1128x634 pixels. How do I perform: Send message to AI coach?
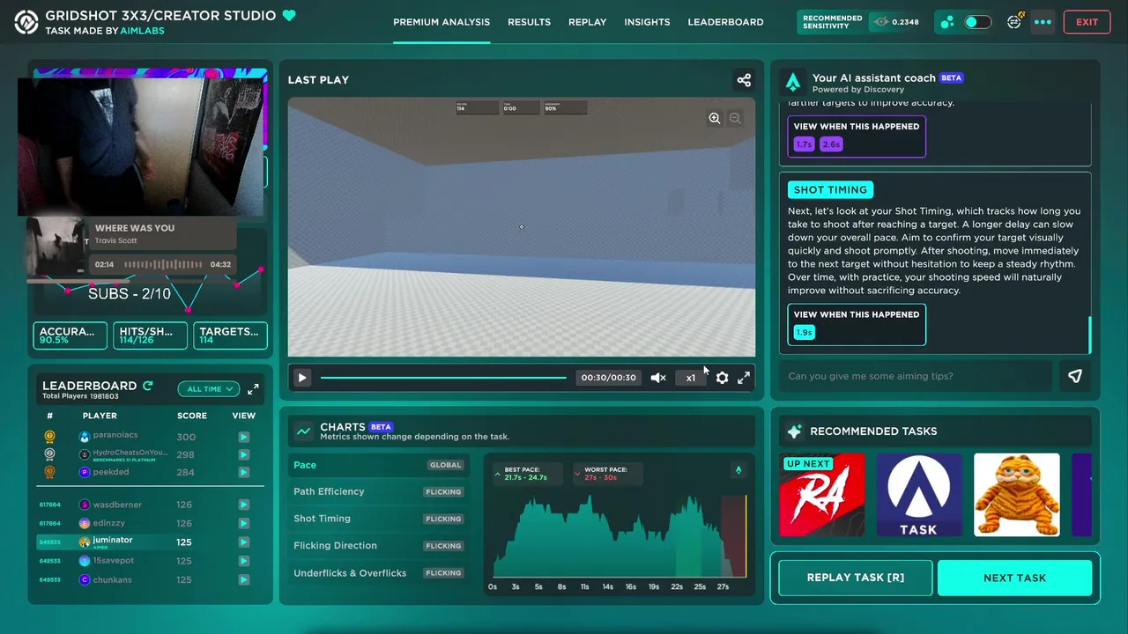tap(1075, 376)
